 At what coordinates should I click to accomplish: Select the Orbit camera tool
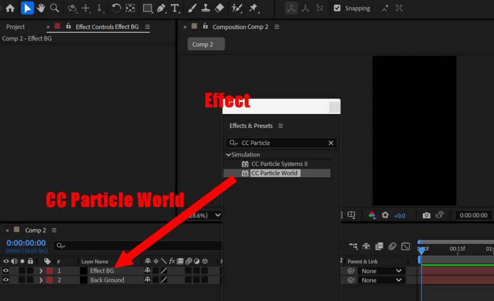72,8
